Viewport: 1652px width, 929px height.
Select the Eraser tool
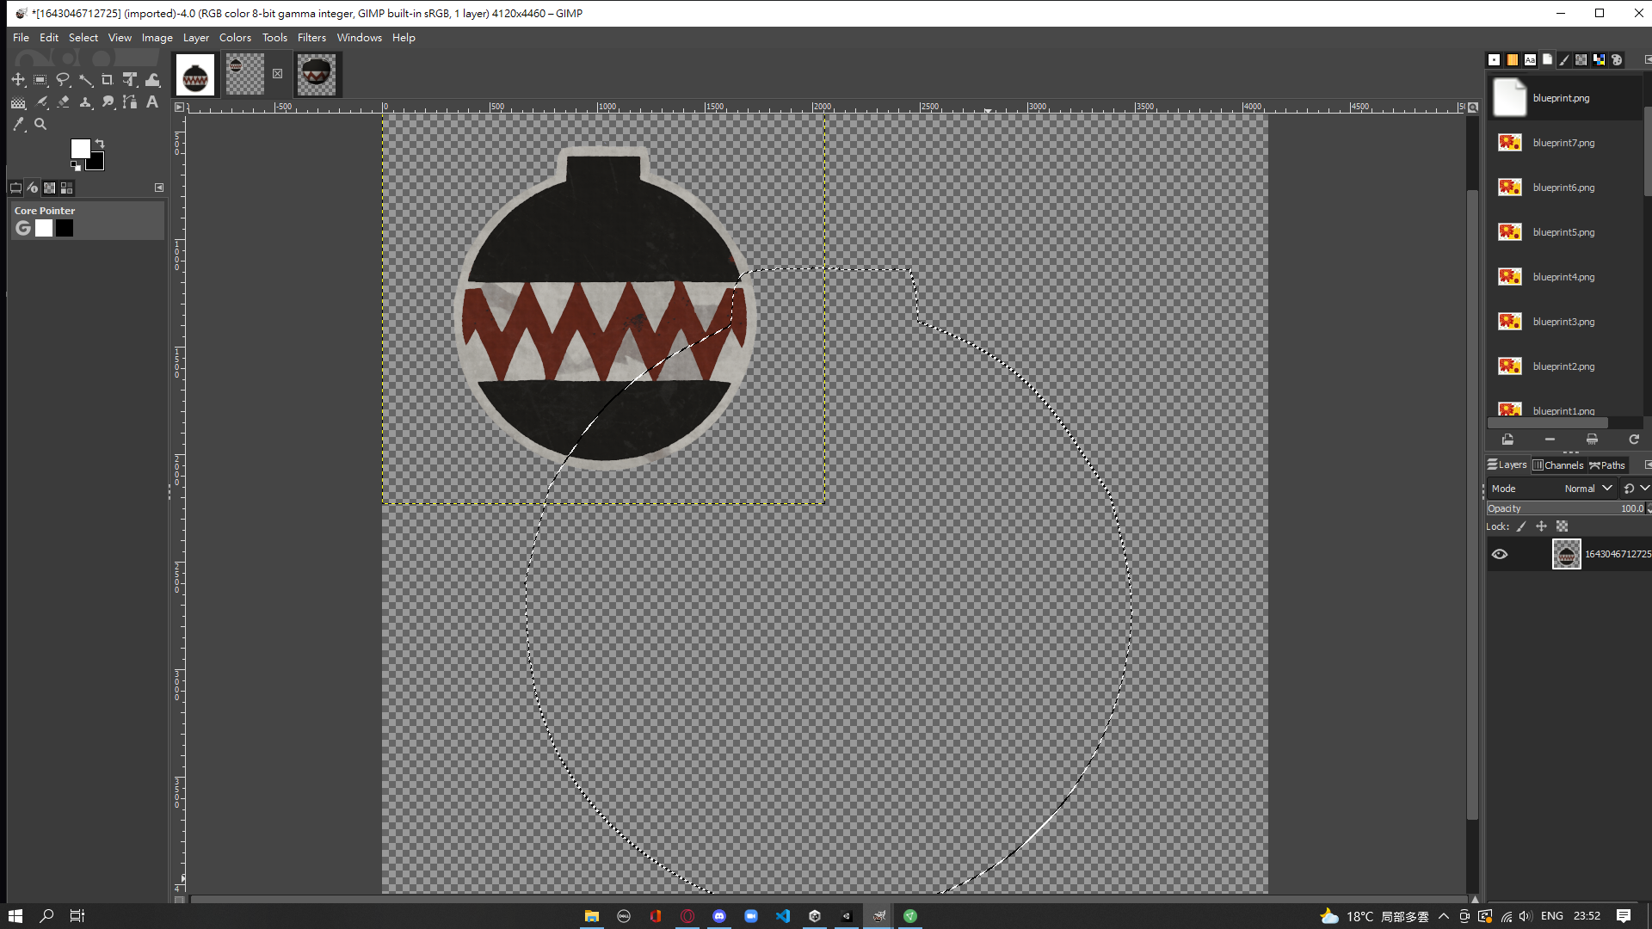click(x=63, y=102)
